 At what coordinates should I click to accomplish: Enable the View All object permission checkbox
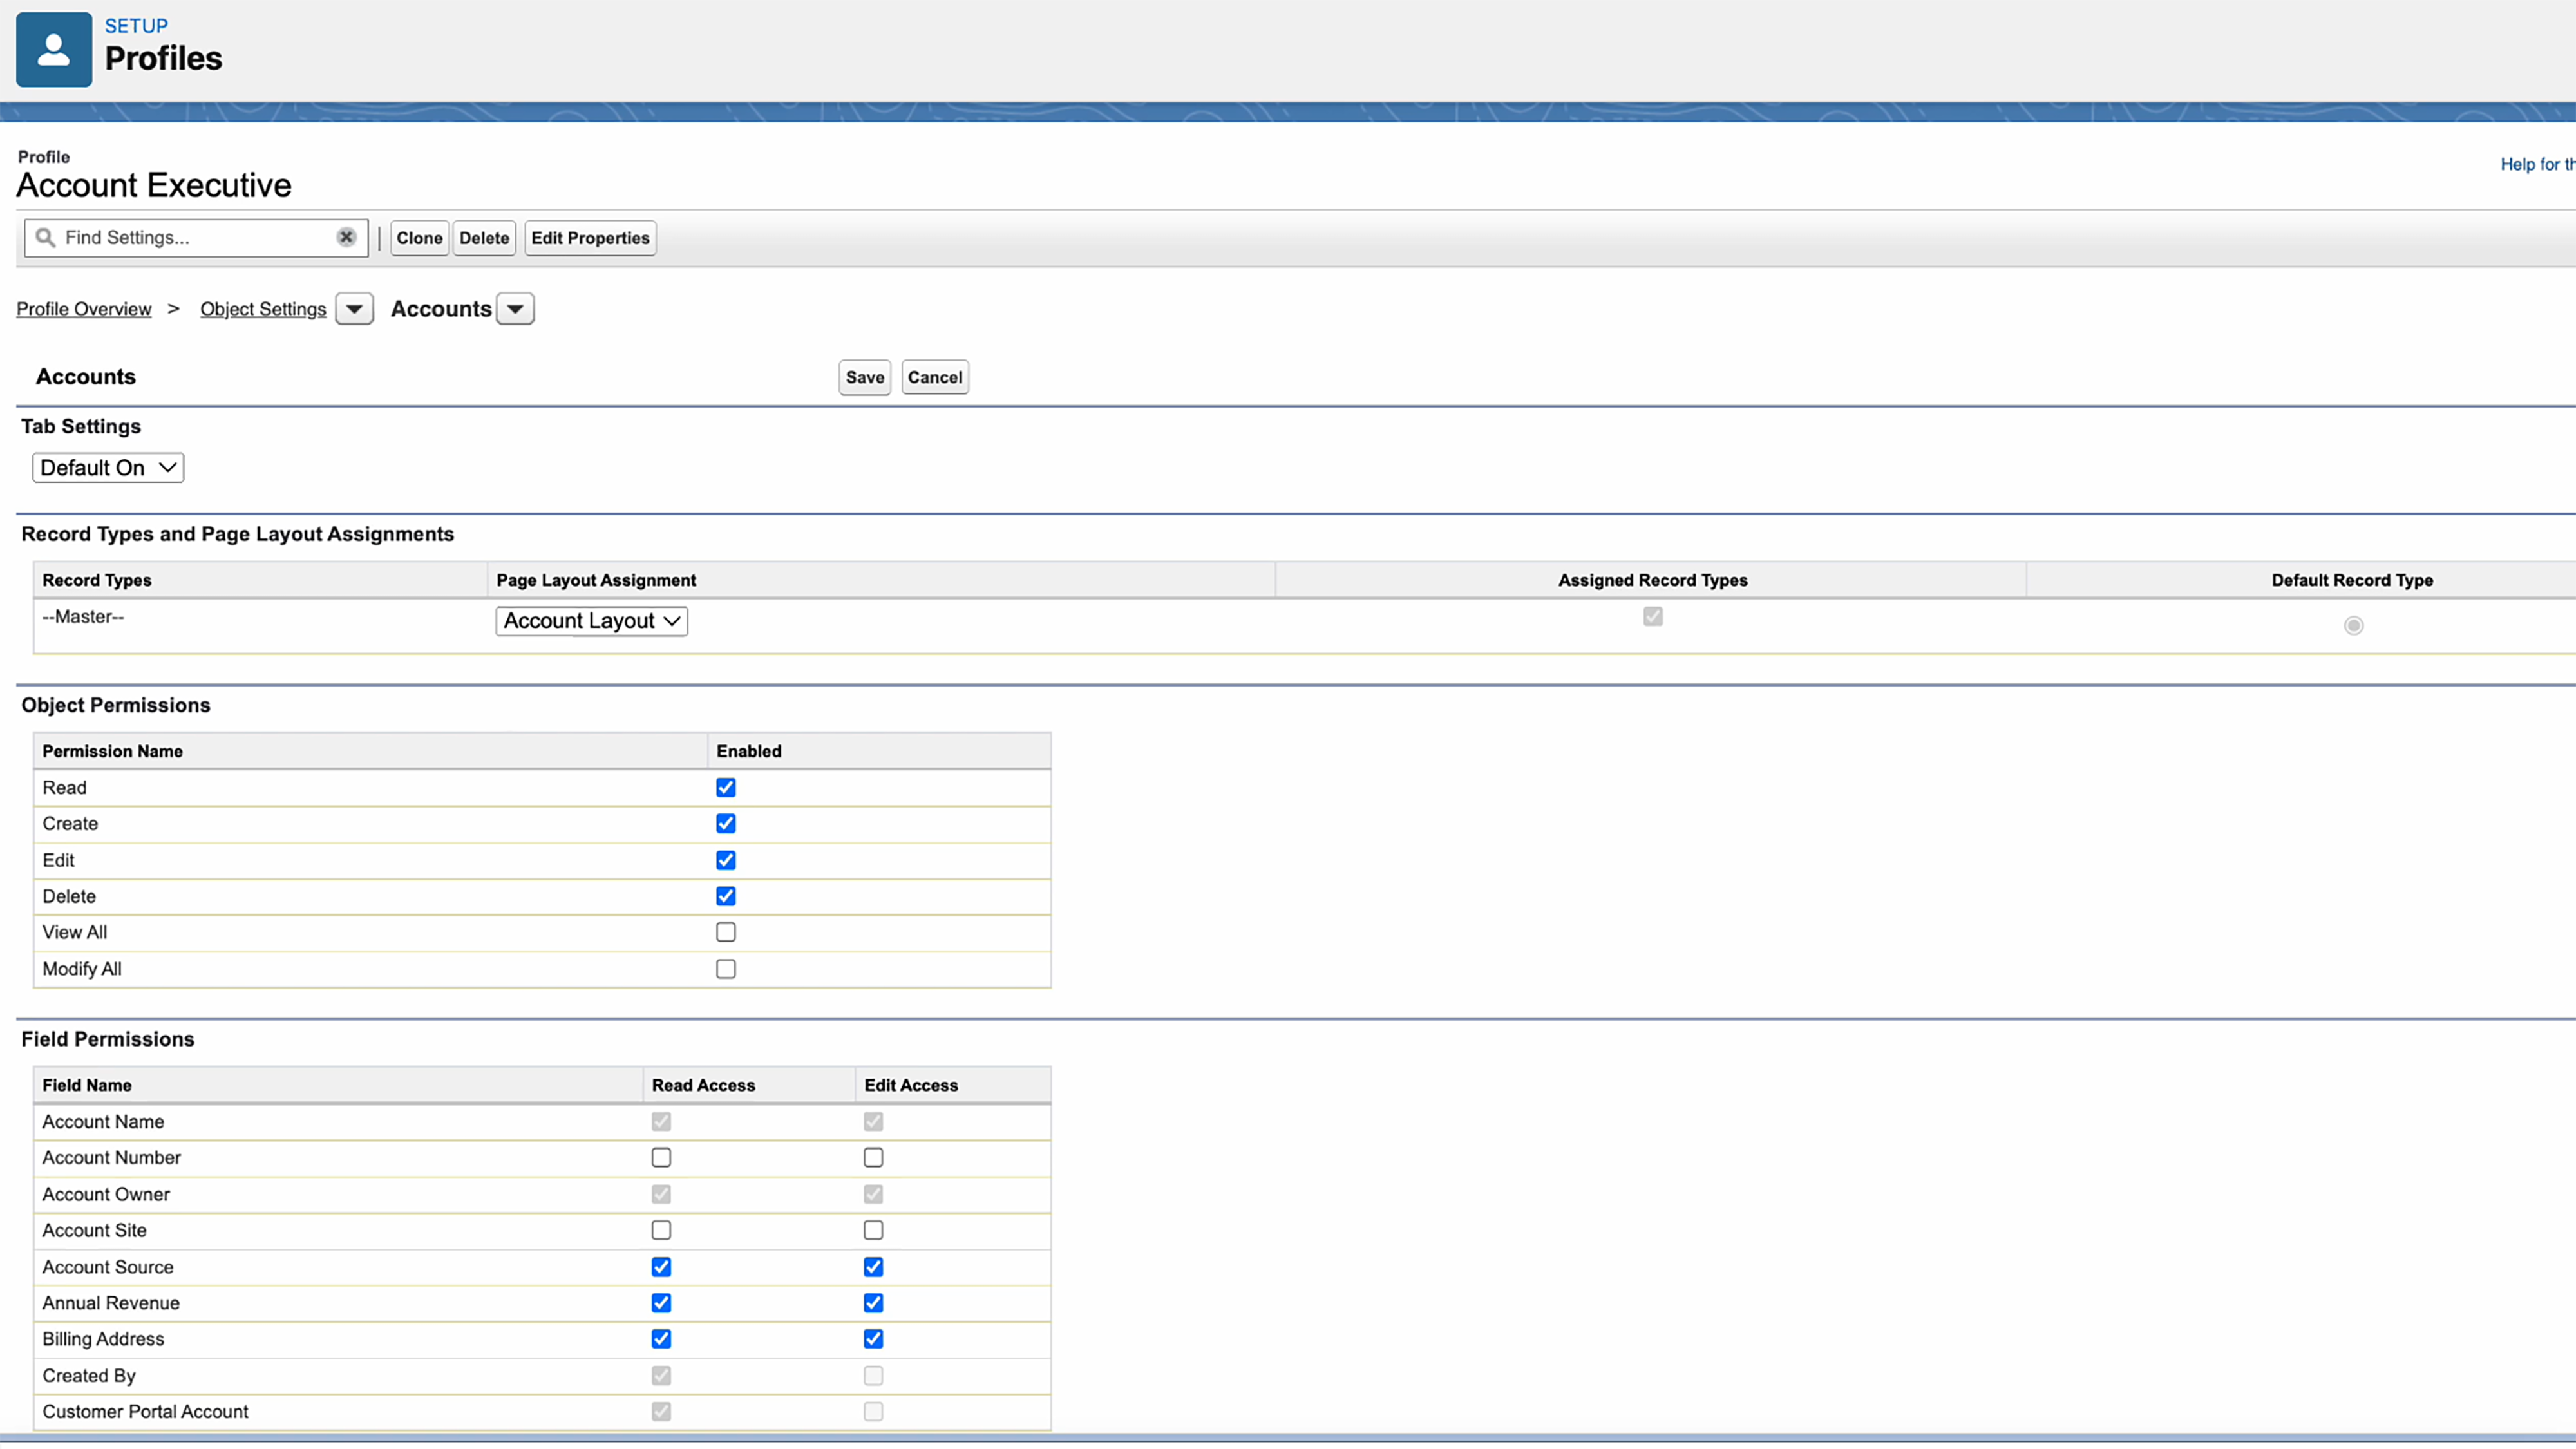coord(725,933)
